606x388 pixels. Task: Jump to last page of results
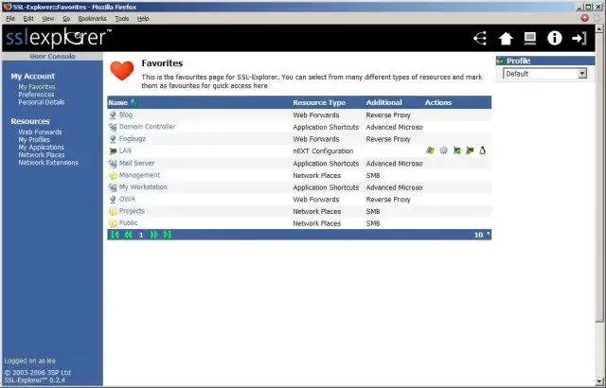(x=167, y=235)
